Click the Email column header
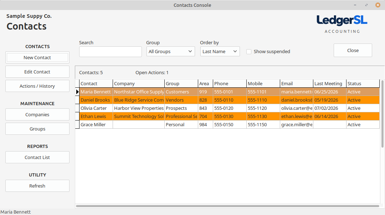The height and width of the screenshot is (215, 385). point(297,83)
